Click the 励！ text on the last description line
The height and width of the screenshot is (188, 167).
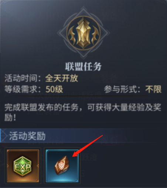(x=10, y=117)
